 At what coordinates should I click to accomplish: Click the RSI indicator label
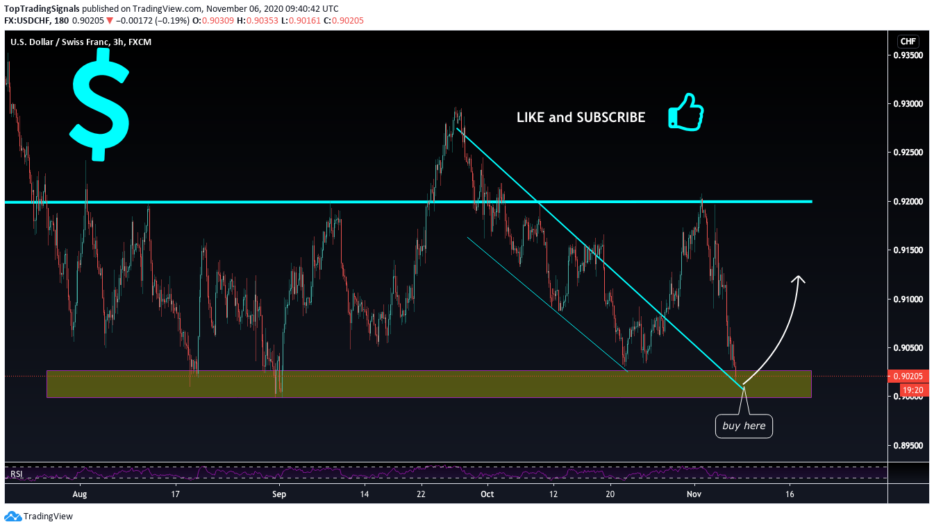click(x=15, y=474)
